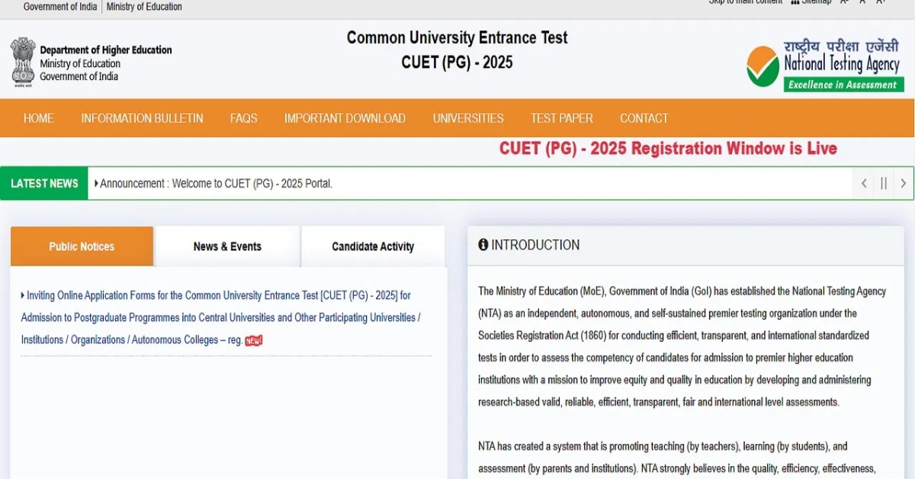Viewport: 915px width, 479px height.
Task: Switch to the News & Events tab
Action: 227,246
